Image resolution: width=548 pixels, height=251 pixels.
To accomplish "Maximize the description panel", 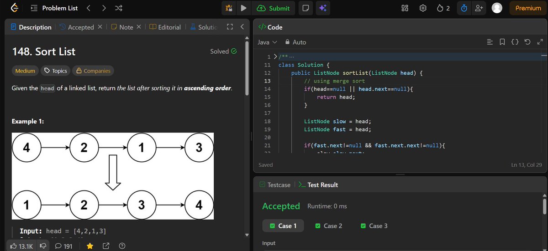I will click(230, 27).
